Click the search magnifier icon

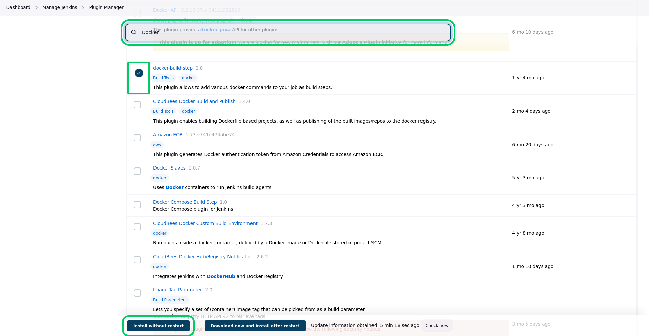[134, 32]
